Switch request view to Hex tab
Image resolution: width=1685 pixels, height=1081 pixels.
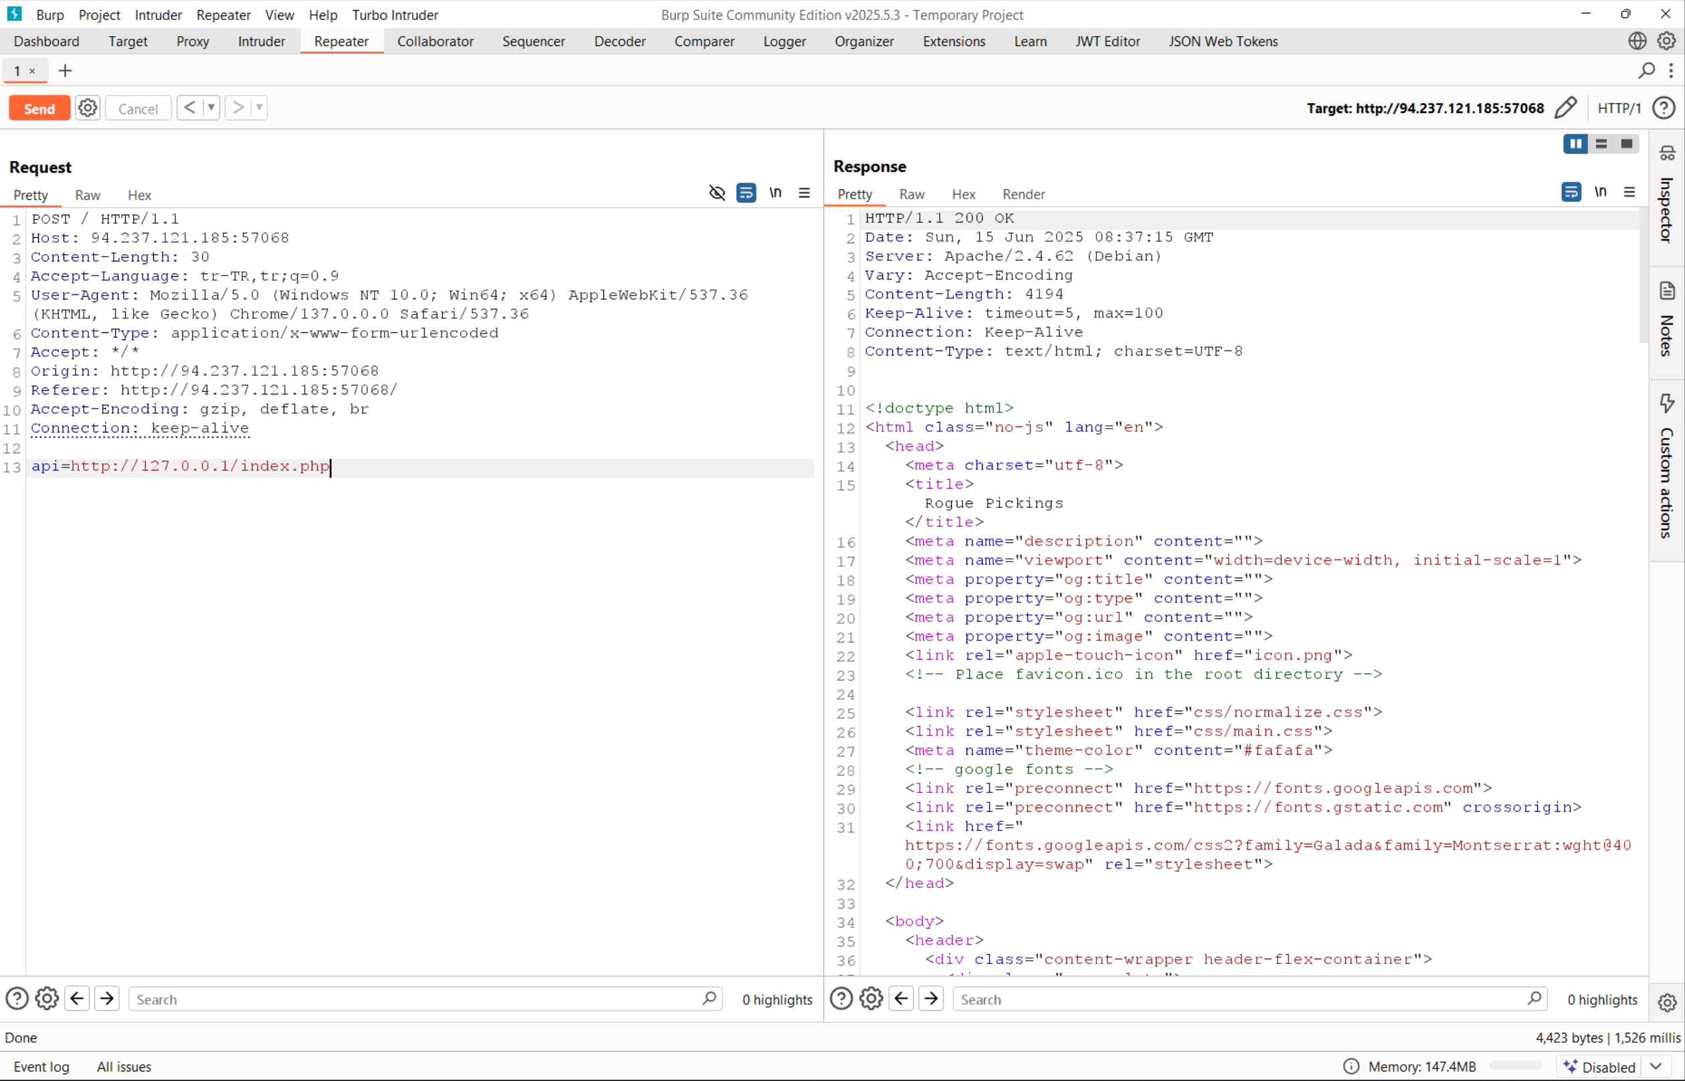tap(139, 195)
